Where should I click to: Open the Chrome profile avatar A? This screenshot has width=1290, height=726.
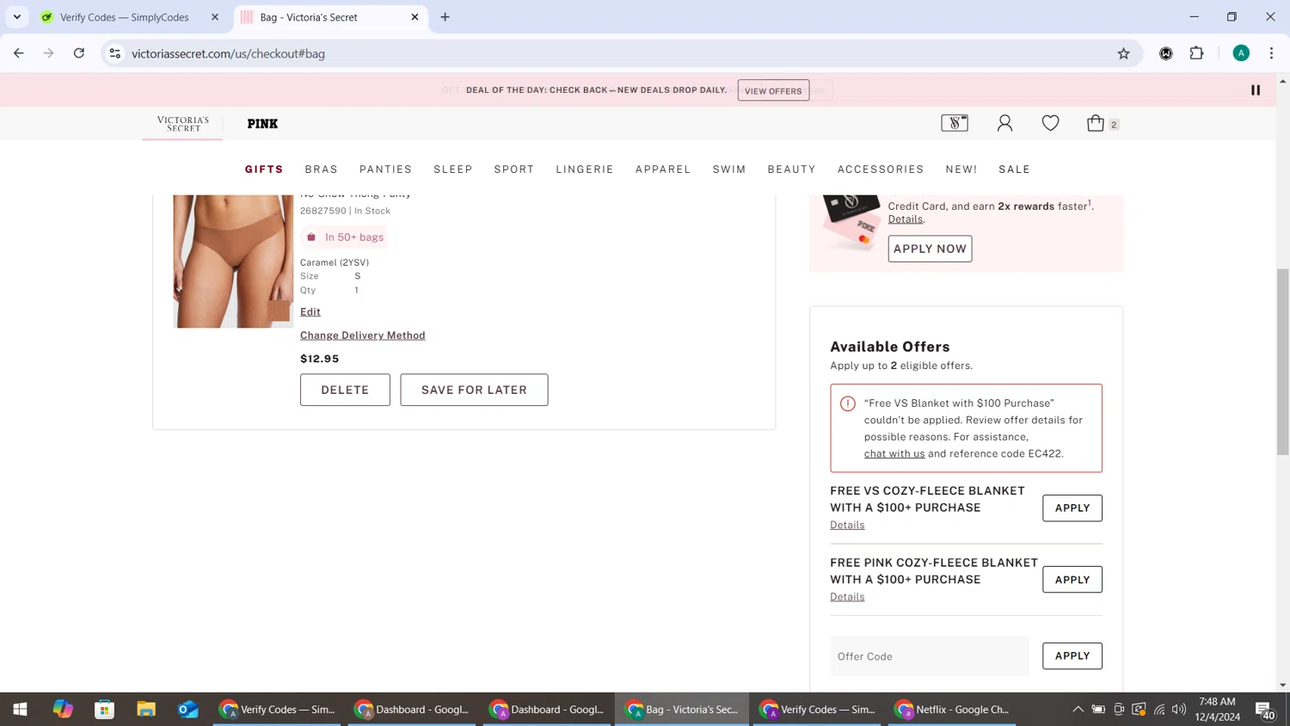1241,53
